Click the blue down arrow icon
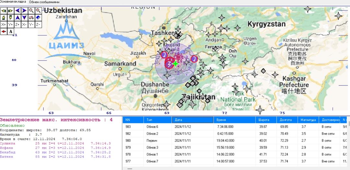Image resolution: width=350 pixels, height=170 pixels. [x=24, y=17]
